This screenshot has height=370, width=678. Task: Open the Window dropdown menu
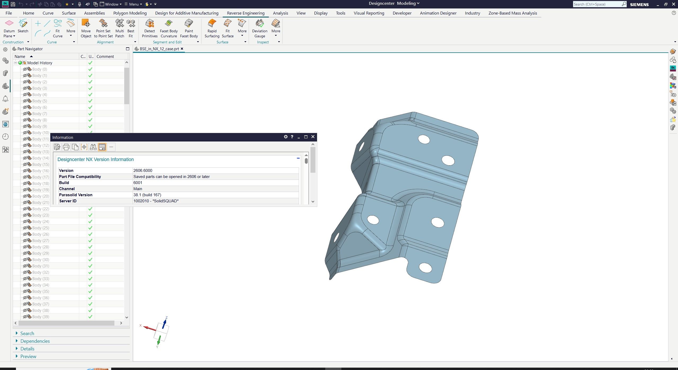pyautogui.click(x=111, y=4)
